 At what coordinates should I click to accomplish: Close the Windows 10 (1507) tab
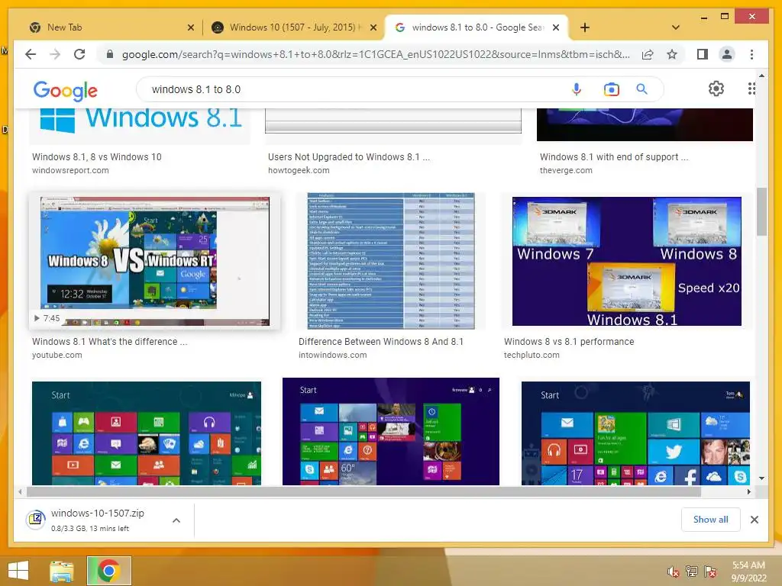click(373, 27)
